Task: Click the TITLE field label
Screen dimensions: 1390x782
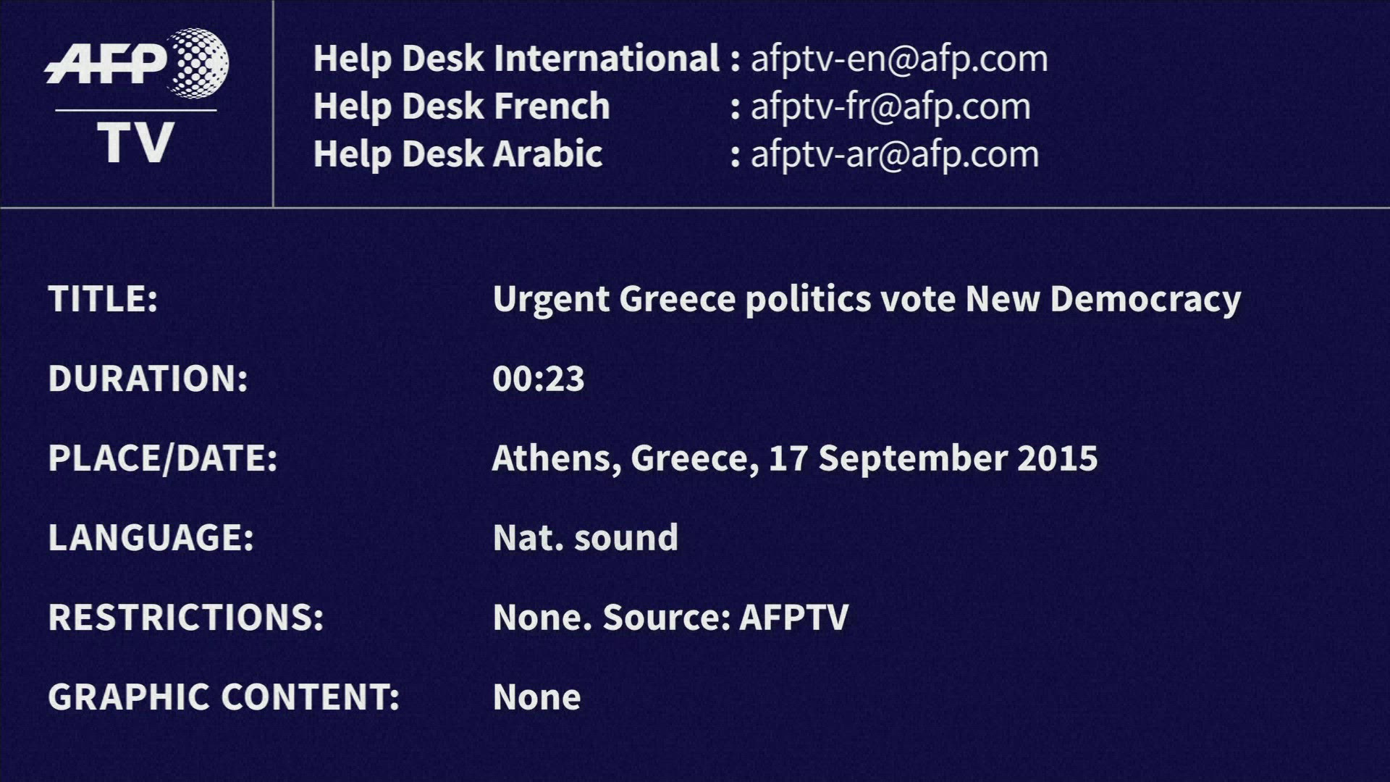Action: pyautogui.click(x=103, y=299)
